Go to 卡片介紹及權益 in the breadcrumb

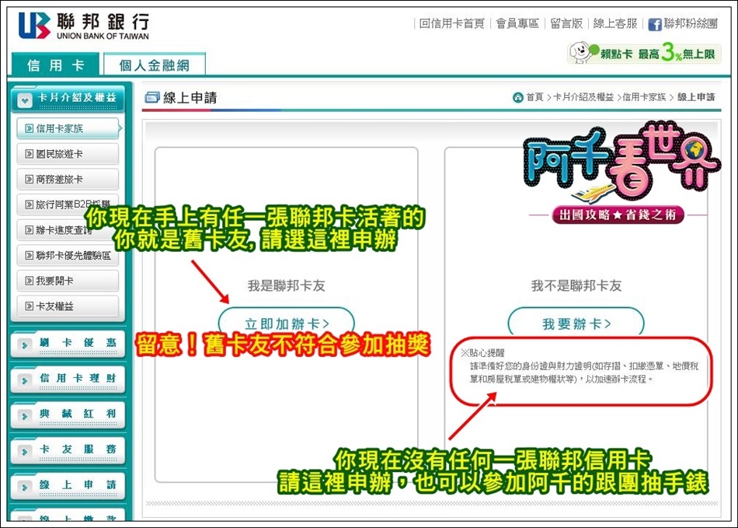point(583,97)
